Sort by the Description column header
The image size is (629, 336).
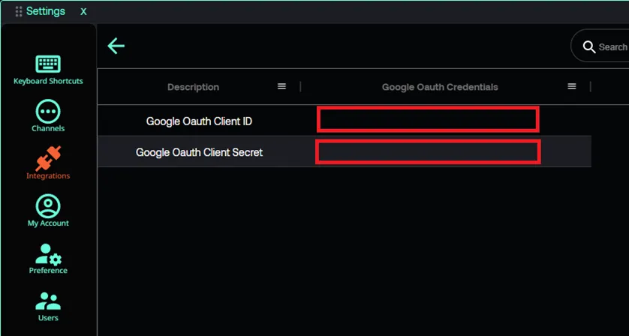[x=193, y=87]
